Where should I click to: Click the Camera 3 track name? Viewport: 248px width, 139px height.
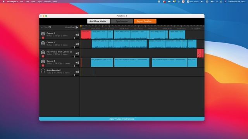pyautogui.click(x=51, y=61)
